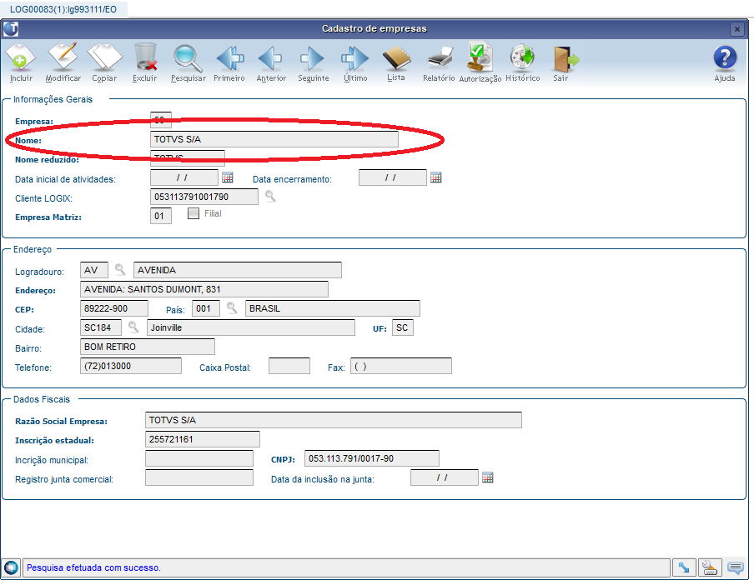Click Endereço field AVENIDA: SANTOS DUMONT, 831
Screen dimensions: 754x580
(204, 289)
